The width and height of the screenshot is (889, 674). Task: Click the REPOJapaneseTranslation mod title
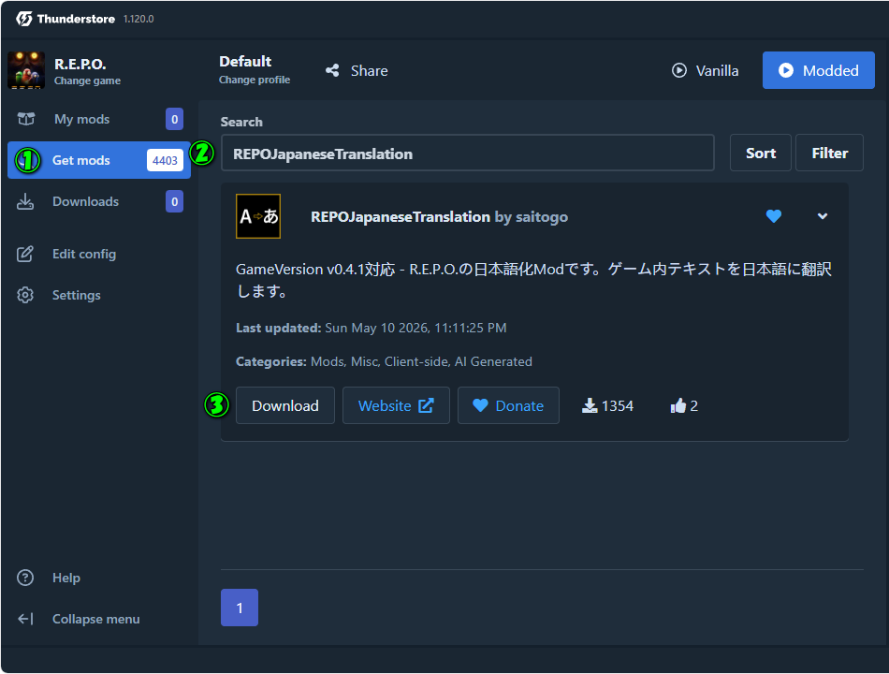click(x=401, y=217)
